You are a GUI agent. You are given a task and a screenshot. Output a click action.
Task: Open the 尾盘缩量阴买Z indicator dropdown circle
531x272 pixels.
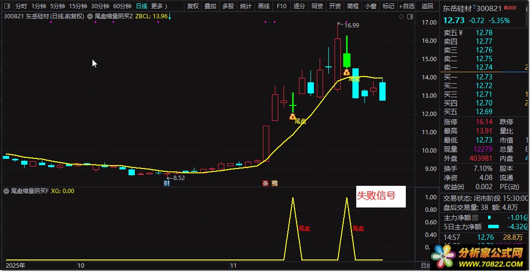tap(90, 16)
